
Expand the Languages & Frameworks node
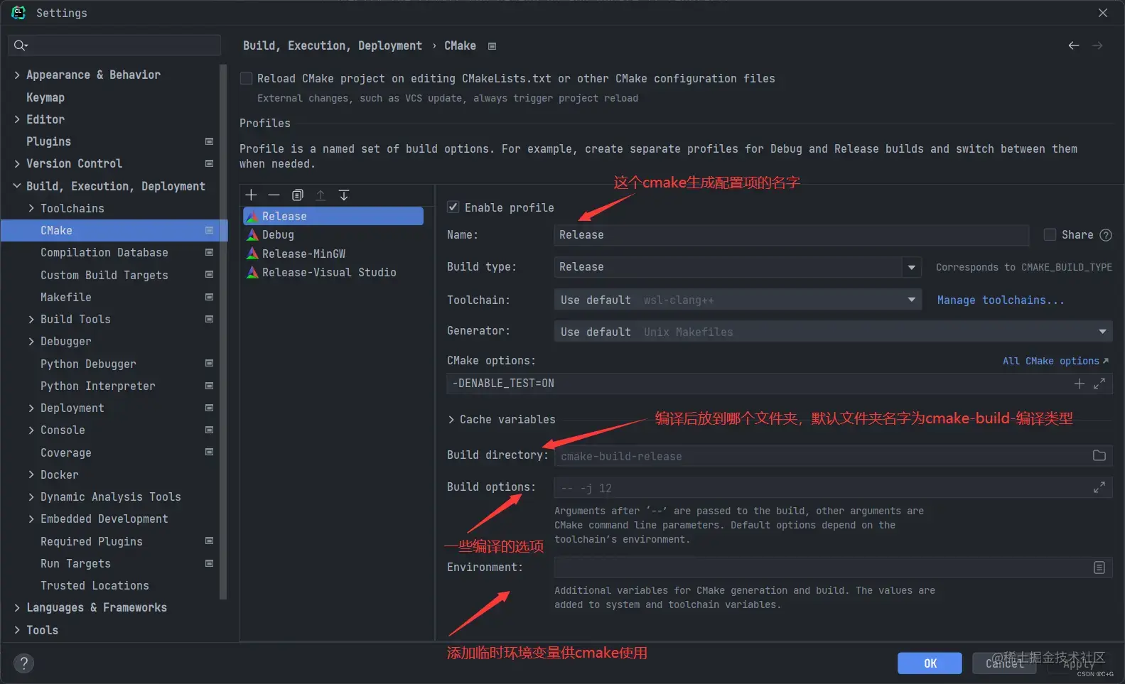pos(17,607)
